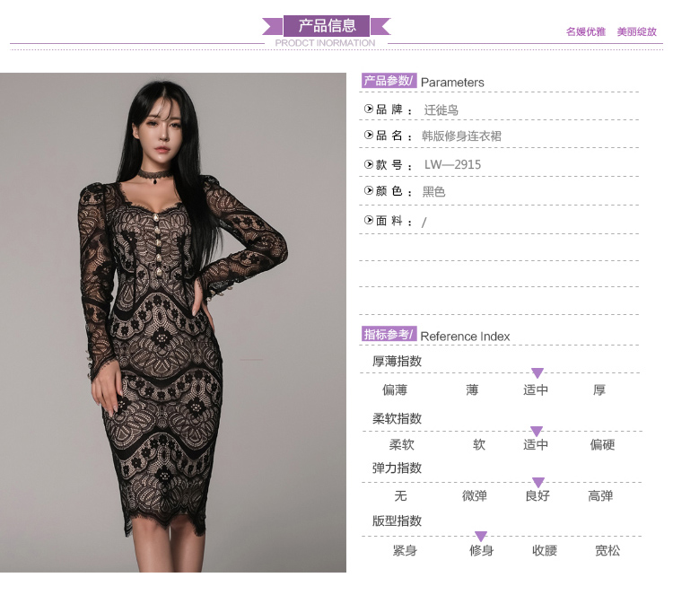Click the arrow bullet beside 品名

(x=368, y=135)
